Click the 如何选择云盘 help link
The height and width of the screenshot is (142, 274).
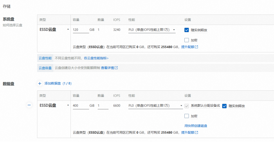13,25
